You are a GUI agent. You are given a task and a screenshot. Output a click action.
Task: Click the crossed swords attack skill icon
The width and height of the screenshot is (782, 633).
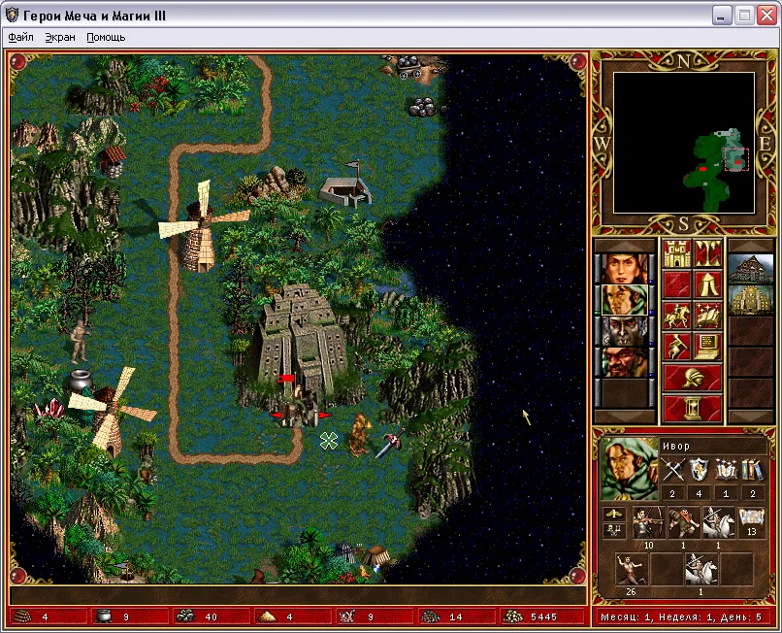click(672, 470)
